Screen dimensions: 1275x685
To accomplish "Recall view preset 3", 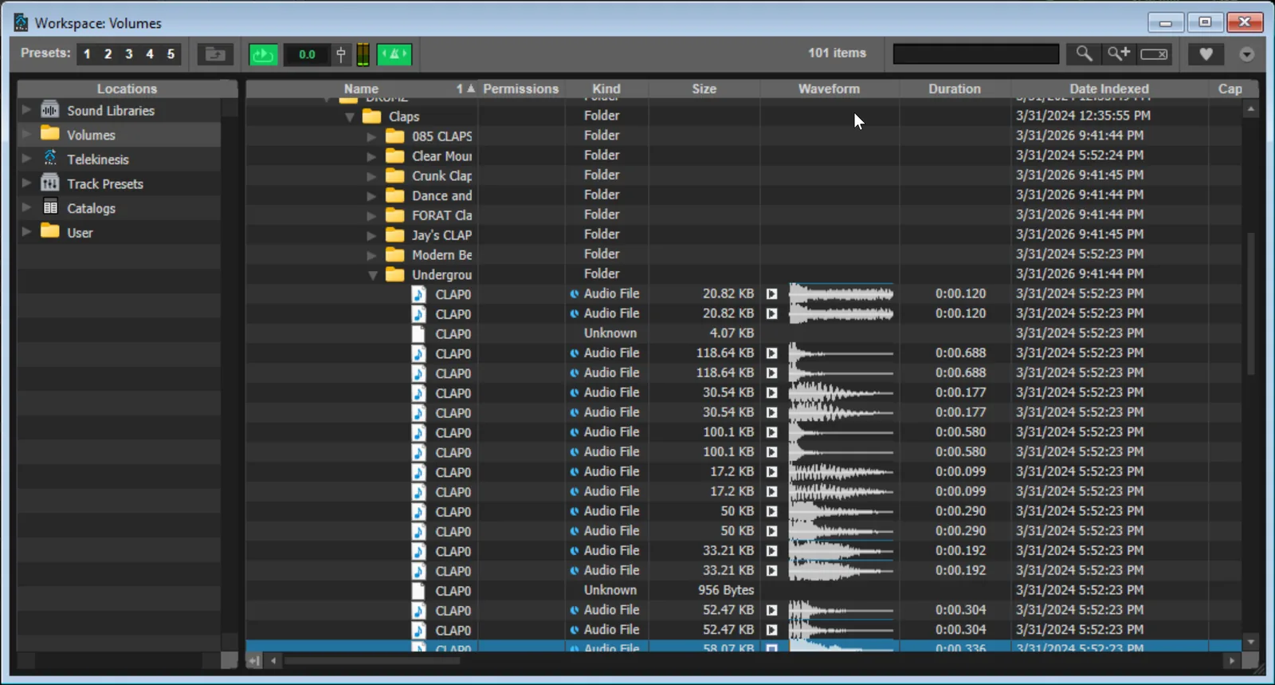I will coord(129,54).
